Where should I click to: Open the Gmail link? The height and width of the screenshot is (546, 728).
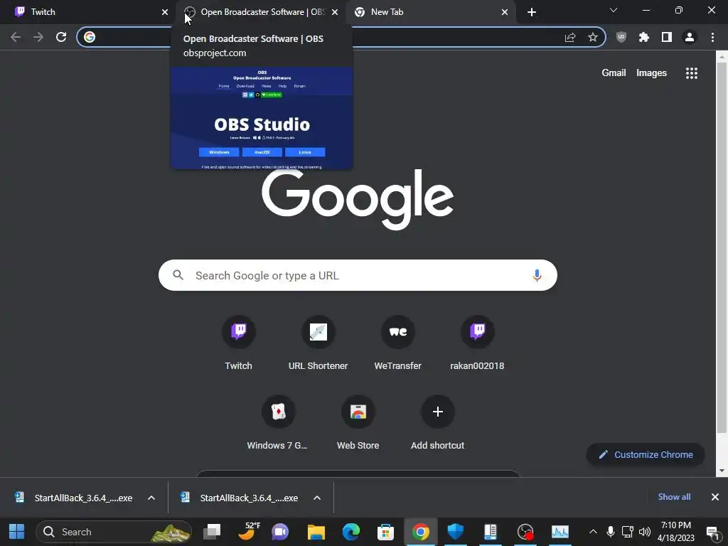coord(614,73)
